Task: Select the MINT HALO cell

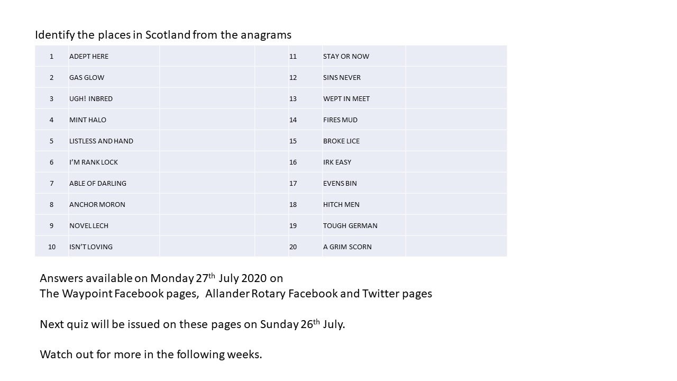Action: [114, 120]
